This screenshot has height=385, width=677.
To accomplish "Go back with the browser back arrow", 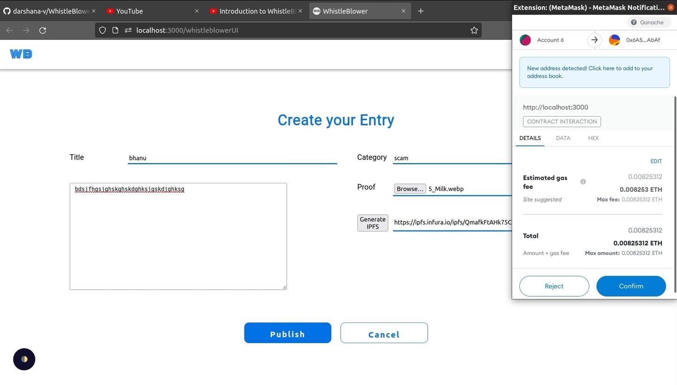I will 9,30.
